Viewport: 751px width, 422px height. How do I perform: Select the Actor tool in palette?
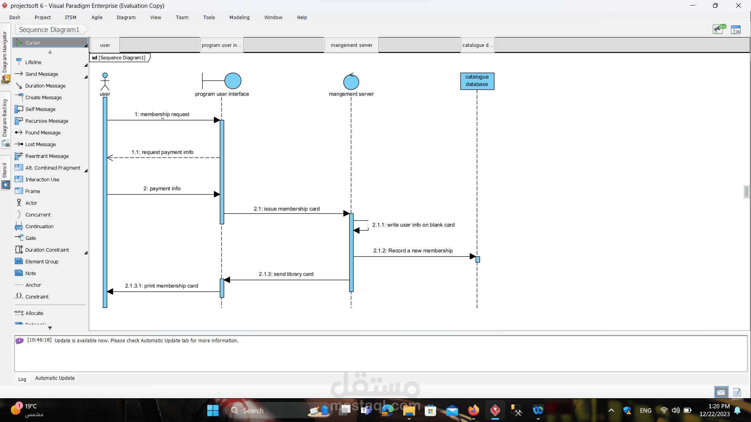[31, 203]
